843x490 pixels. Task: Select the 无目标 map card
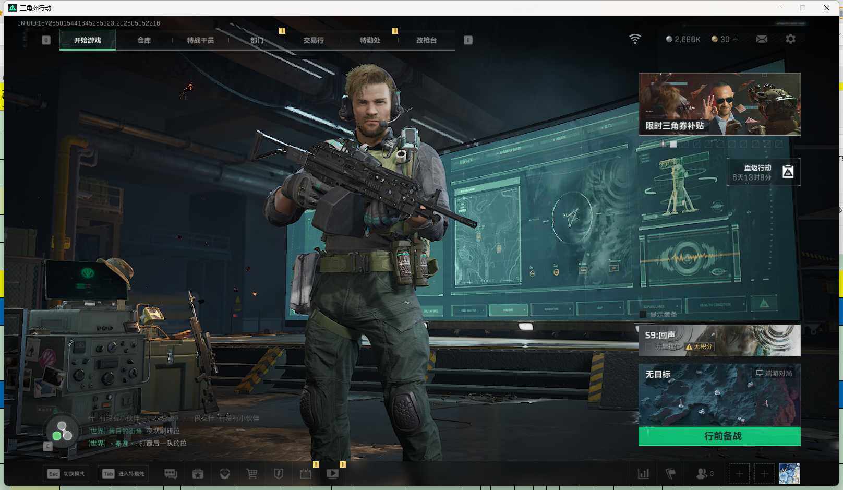point(719,395)
